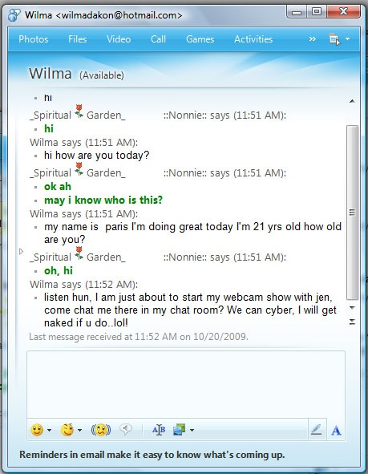Expand the show menu dropdown arrow
This screenshot has width=368, height=474.
pyautogui.click(x=347, y=39)
